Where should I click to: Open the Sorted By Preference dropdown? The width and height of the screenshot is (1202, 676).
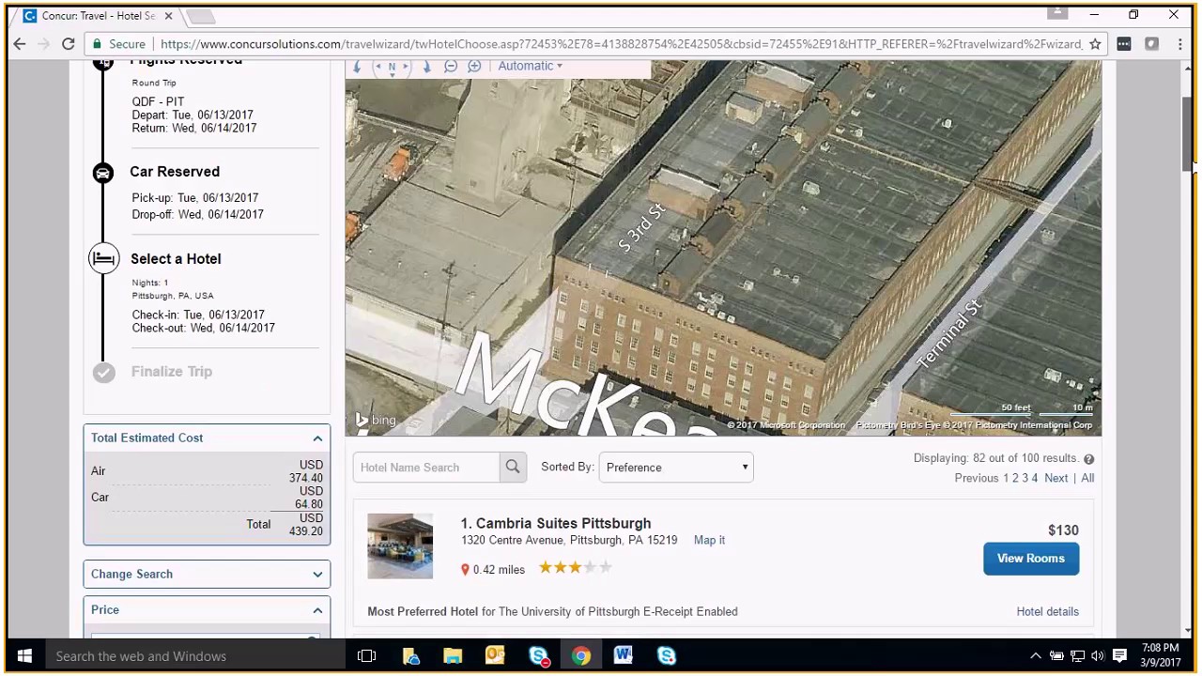tap(676, 467)
